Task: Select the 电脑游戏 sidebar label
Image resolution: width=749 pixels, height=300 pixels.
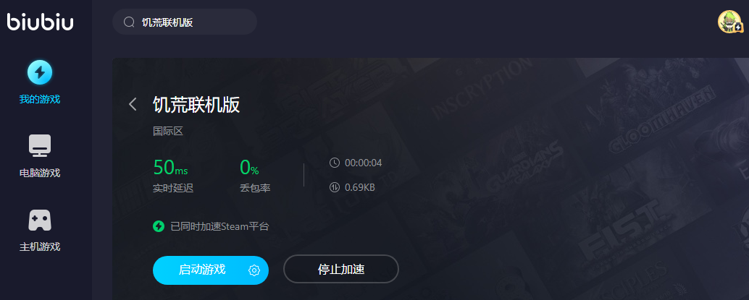Action: point(40,173)
